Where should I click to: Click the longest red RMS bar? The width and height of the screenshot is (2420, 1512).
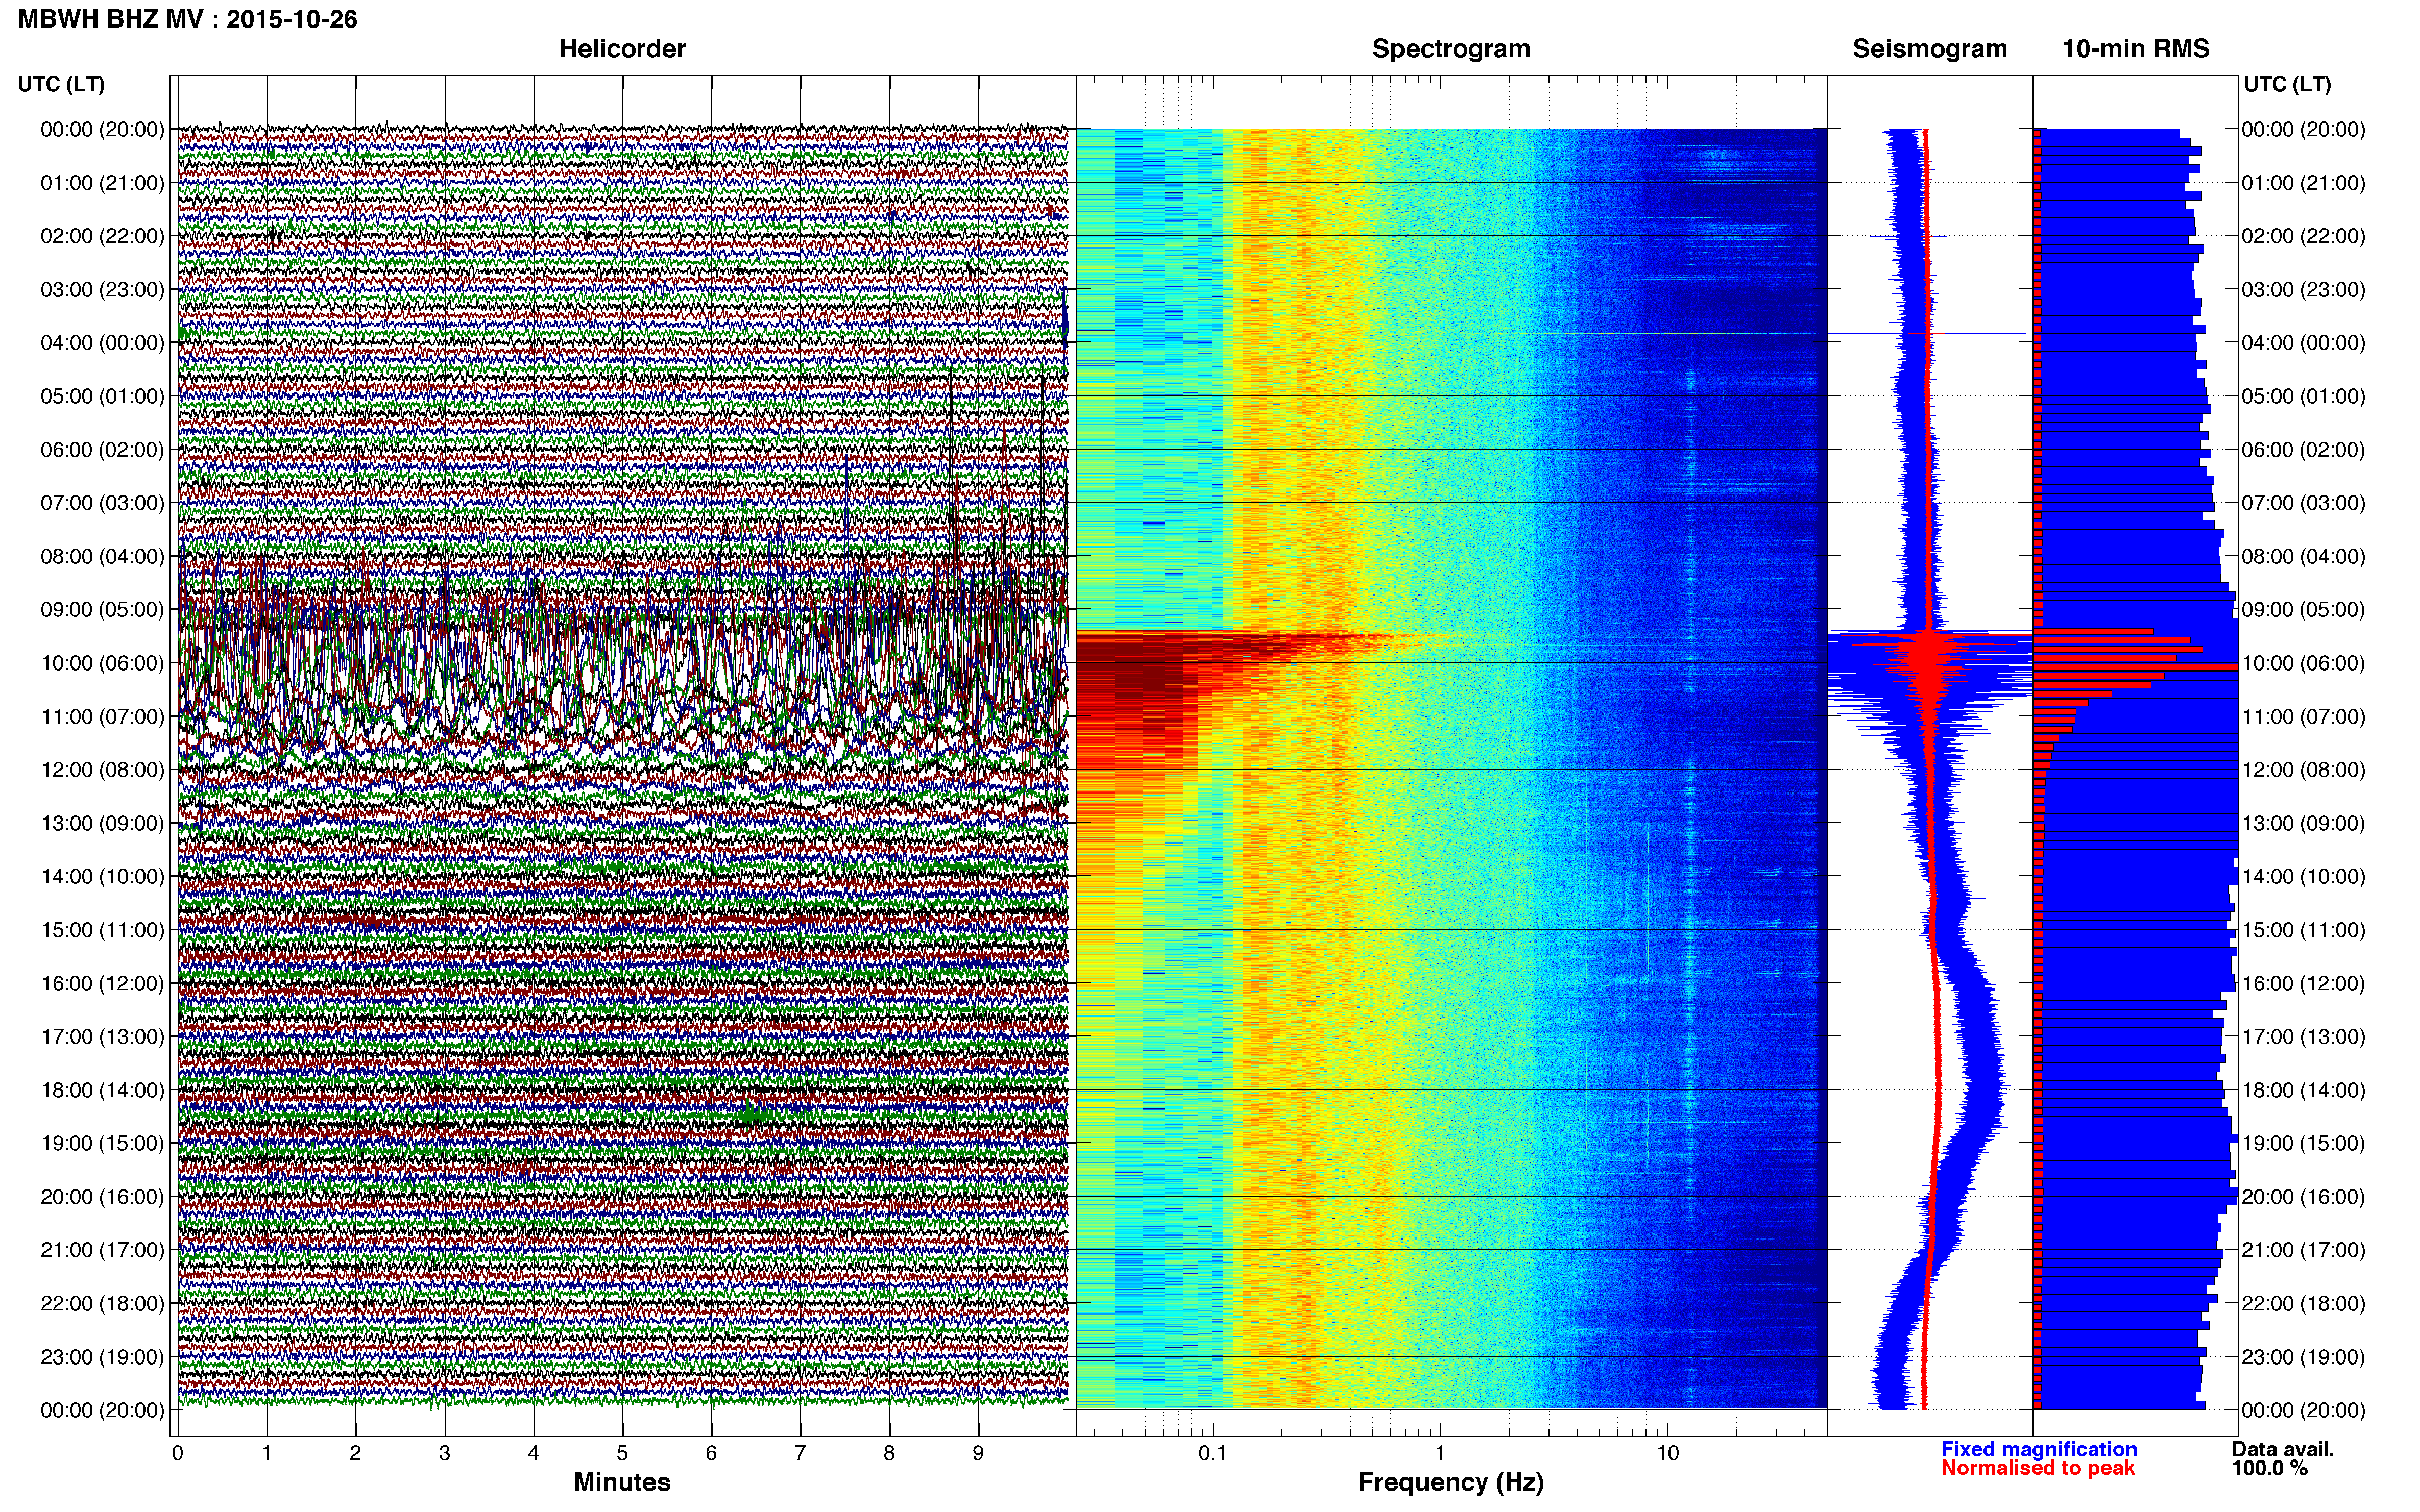[2136, 666]
